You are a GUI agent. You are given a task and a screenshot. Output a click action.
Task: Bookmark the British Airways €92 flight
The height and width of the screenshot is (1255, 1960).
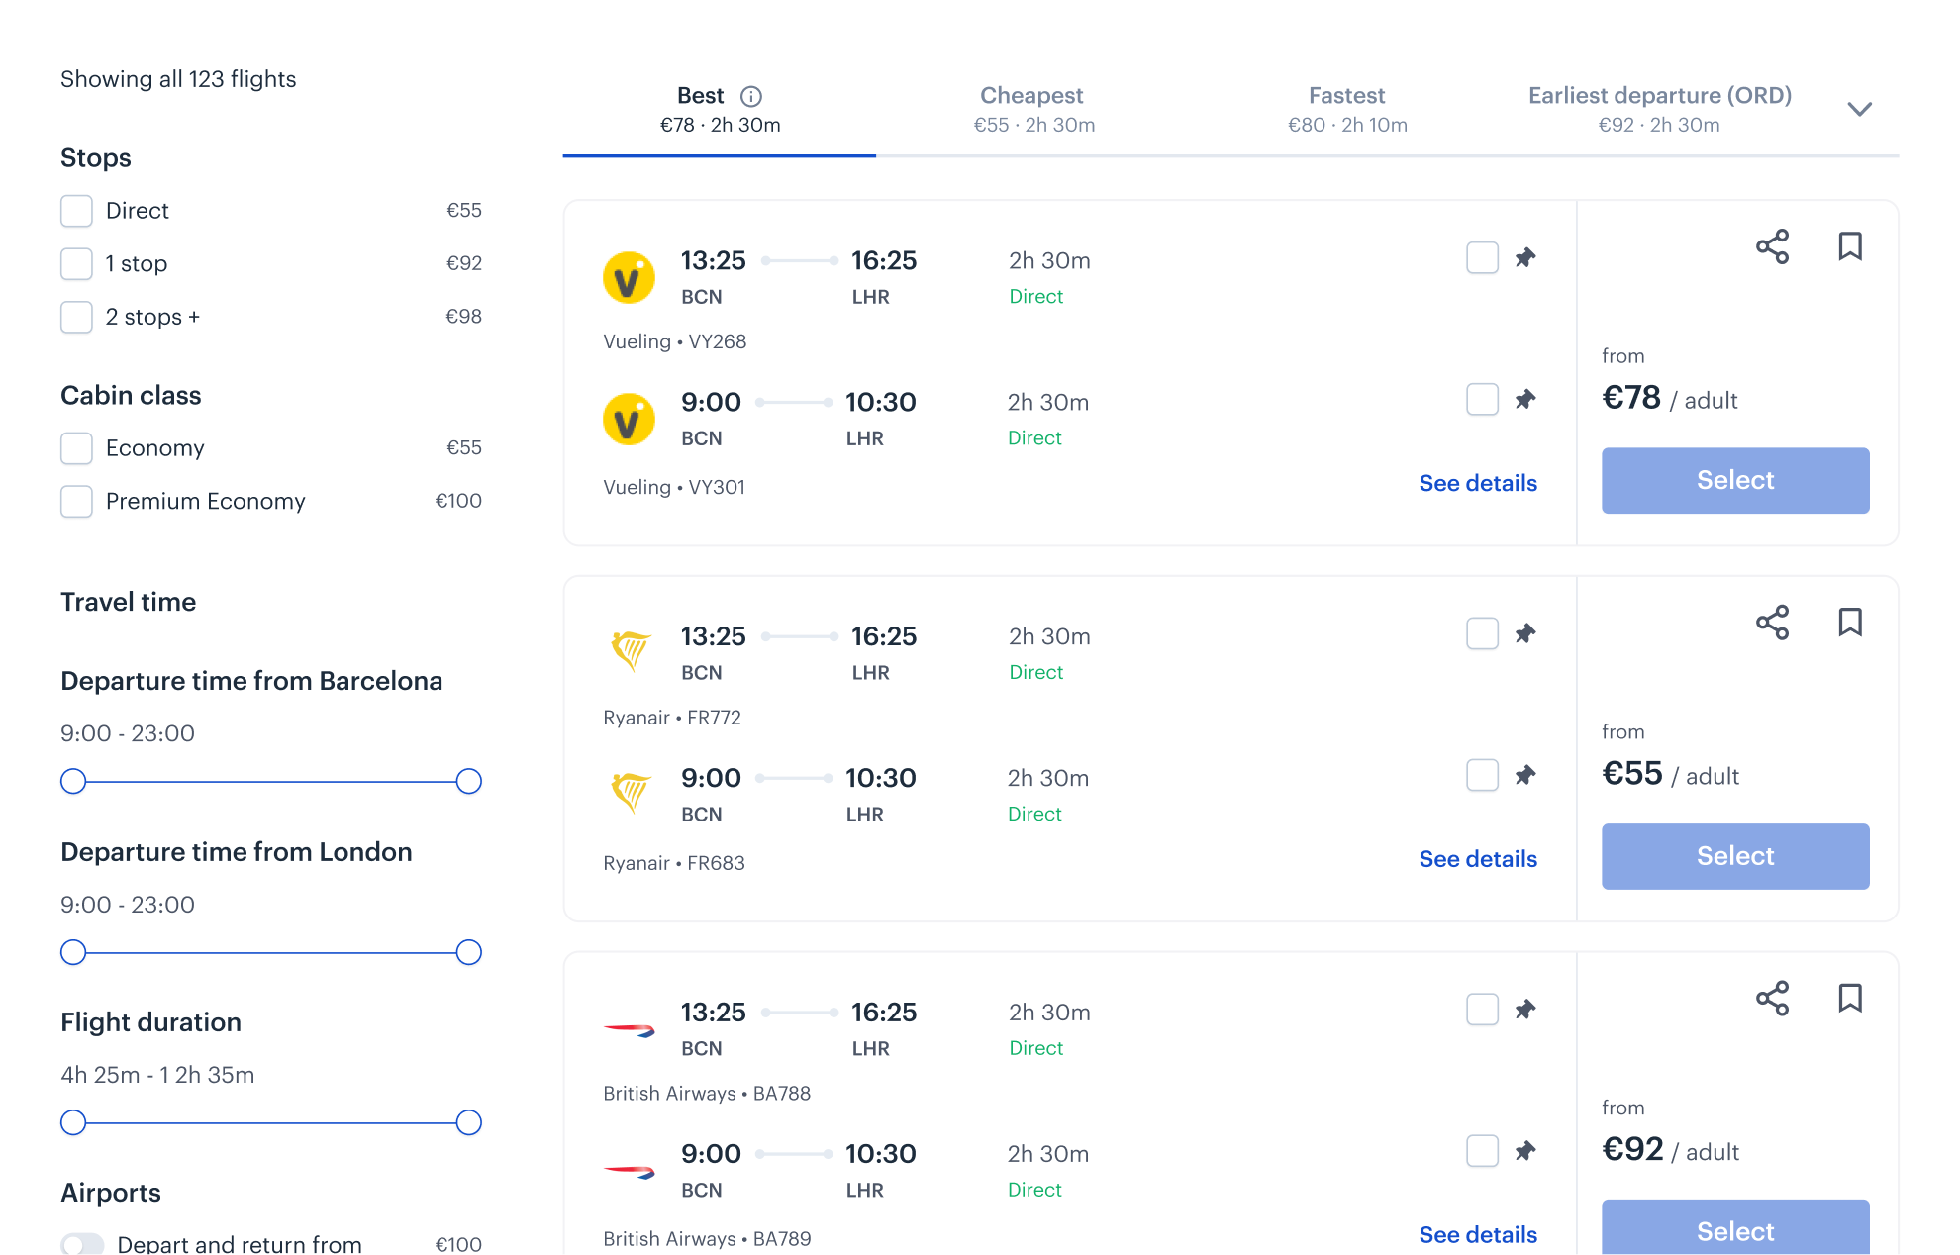1849,999
